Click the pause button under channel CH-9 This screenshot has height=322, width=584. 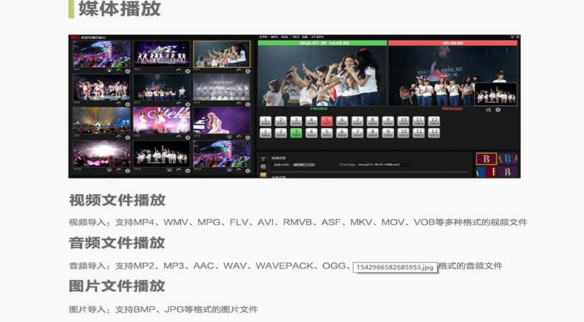(229, 137)
